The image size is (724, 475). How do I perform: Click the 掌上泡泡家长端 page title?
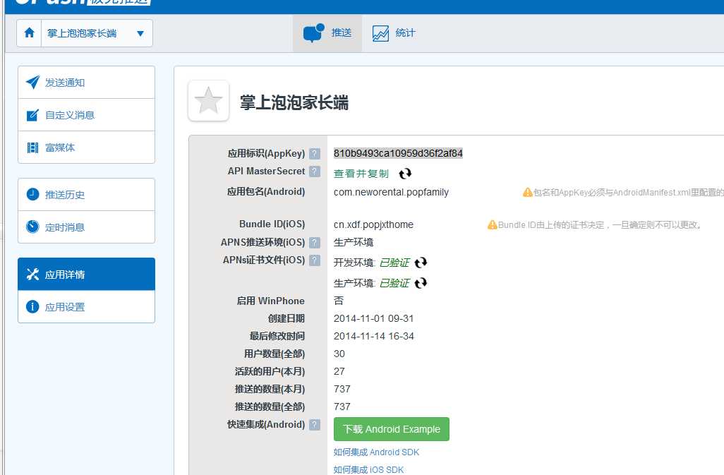pyautogui.click(x=294, y=102)
